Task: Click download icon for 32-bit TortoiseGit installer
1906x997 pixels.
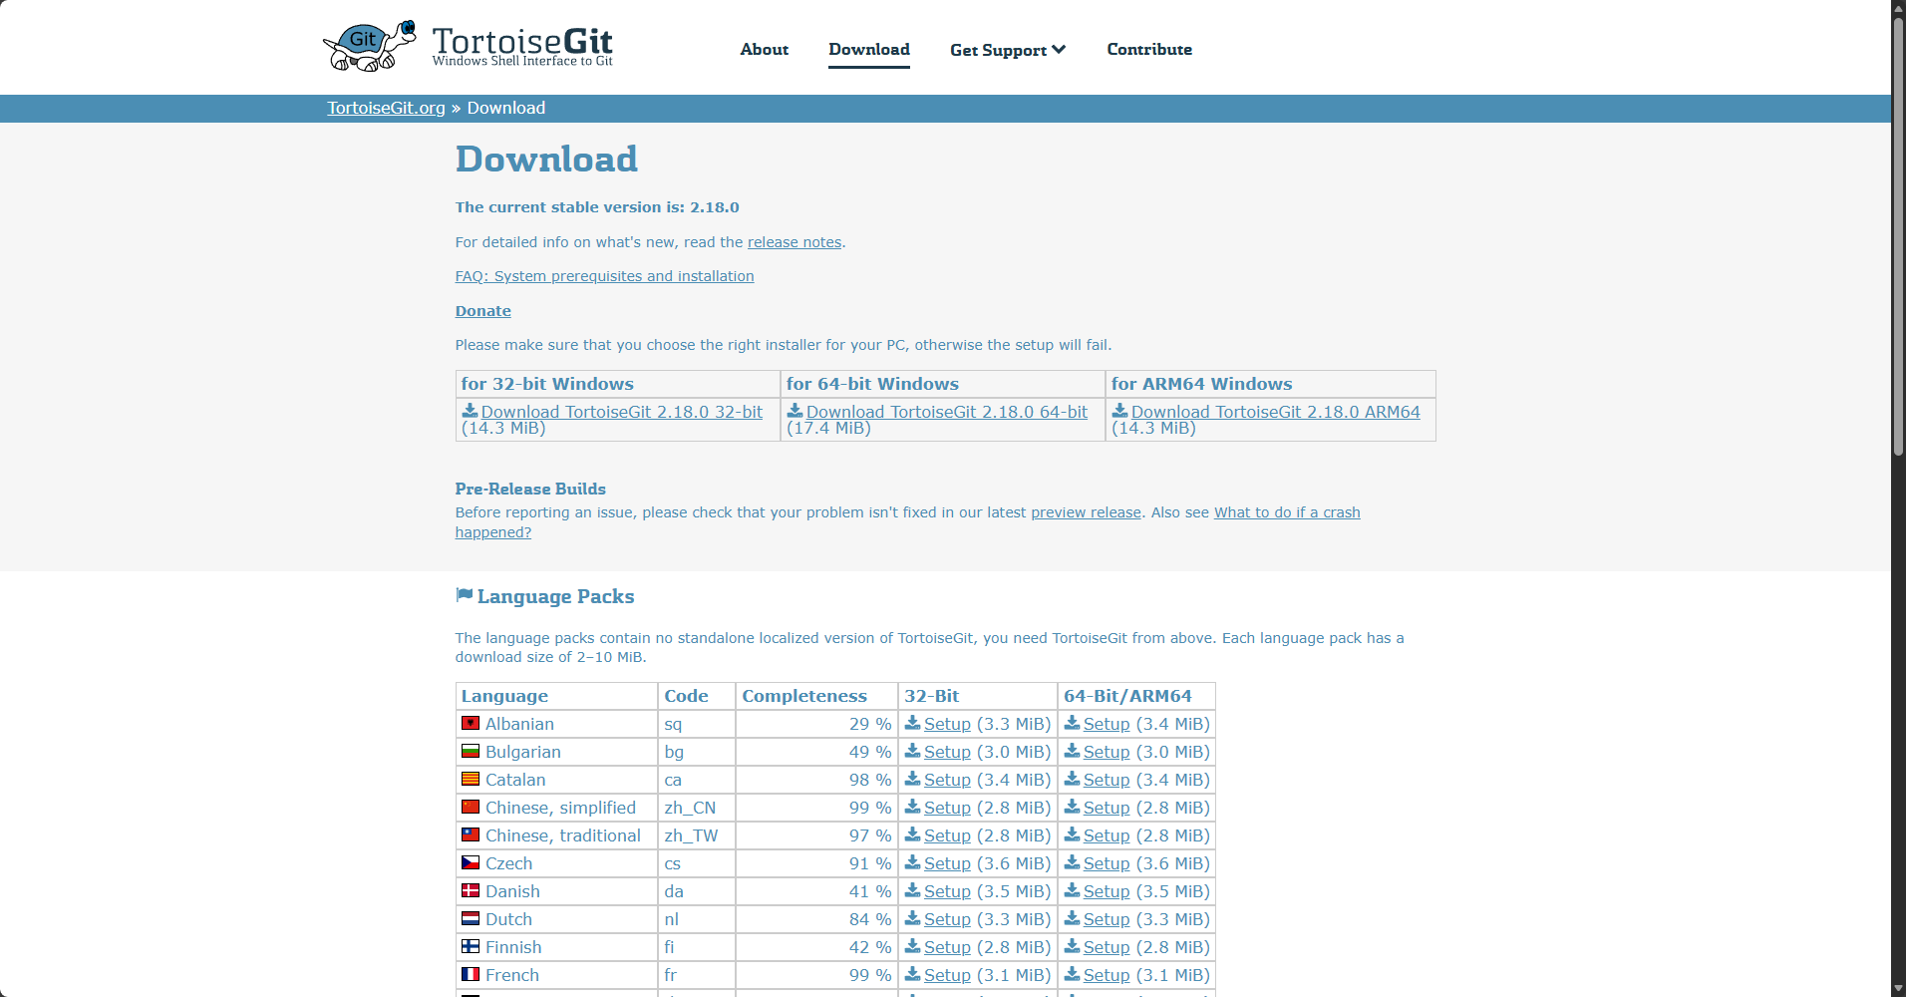Action: [x=470, y=410]
